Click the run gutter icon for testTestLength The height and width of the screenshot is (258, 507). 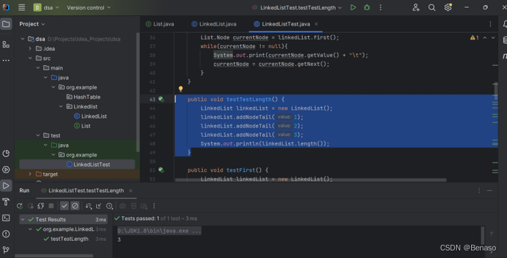click(161, 99)
